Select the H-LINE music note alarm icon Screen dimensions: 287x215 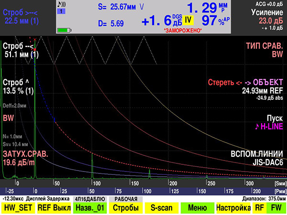[x=257, y=126]
